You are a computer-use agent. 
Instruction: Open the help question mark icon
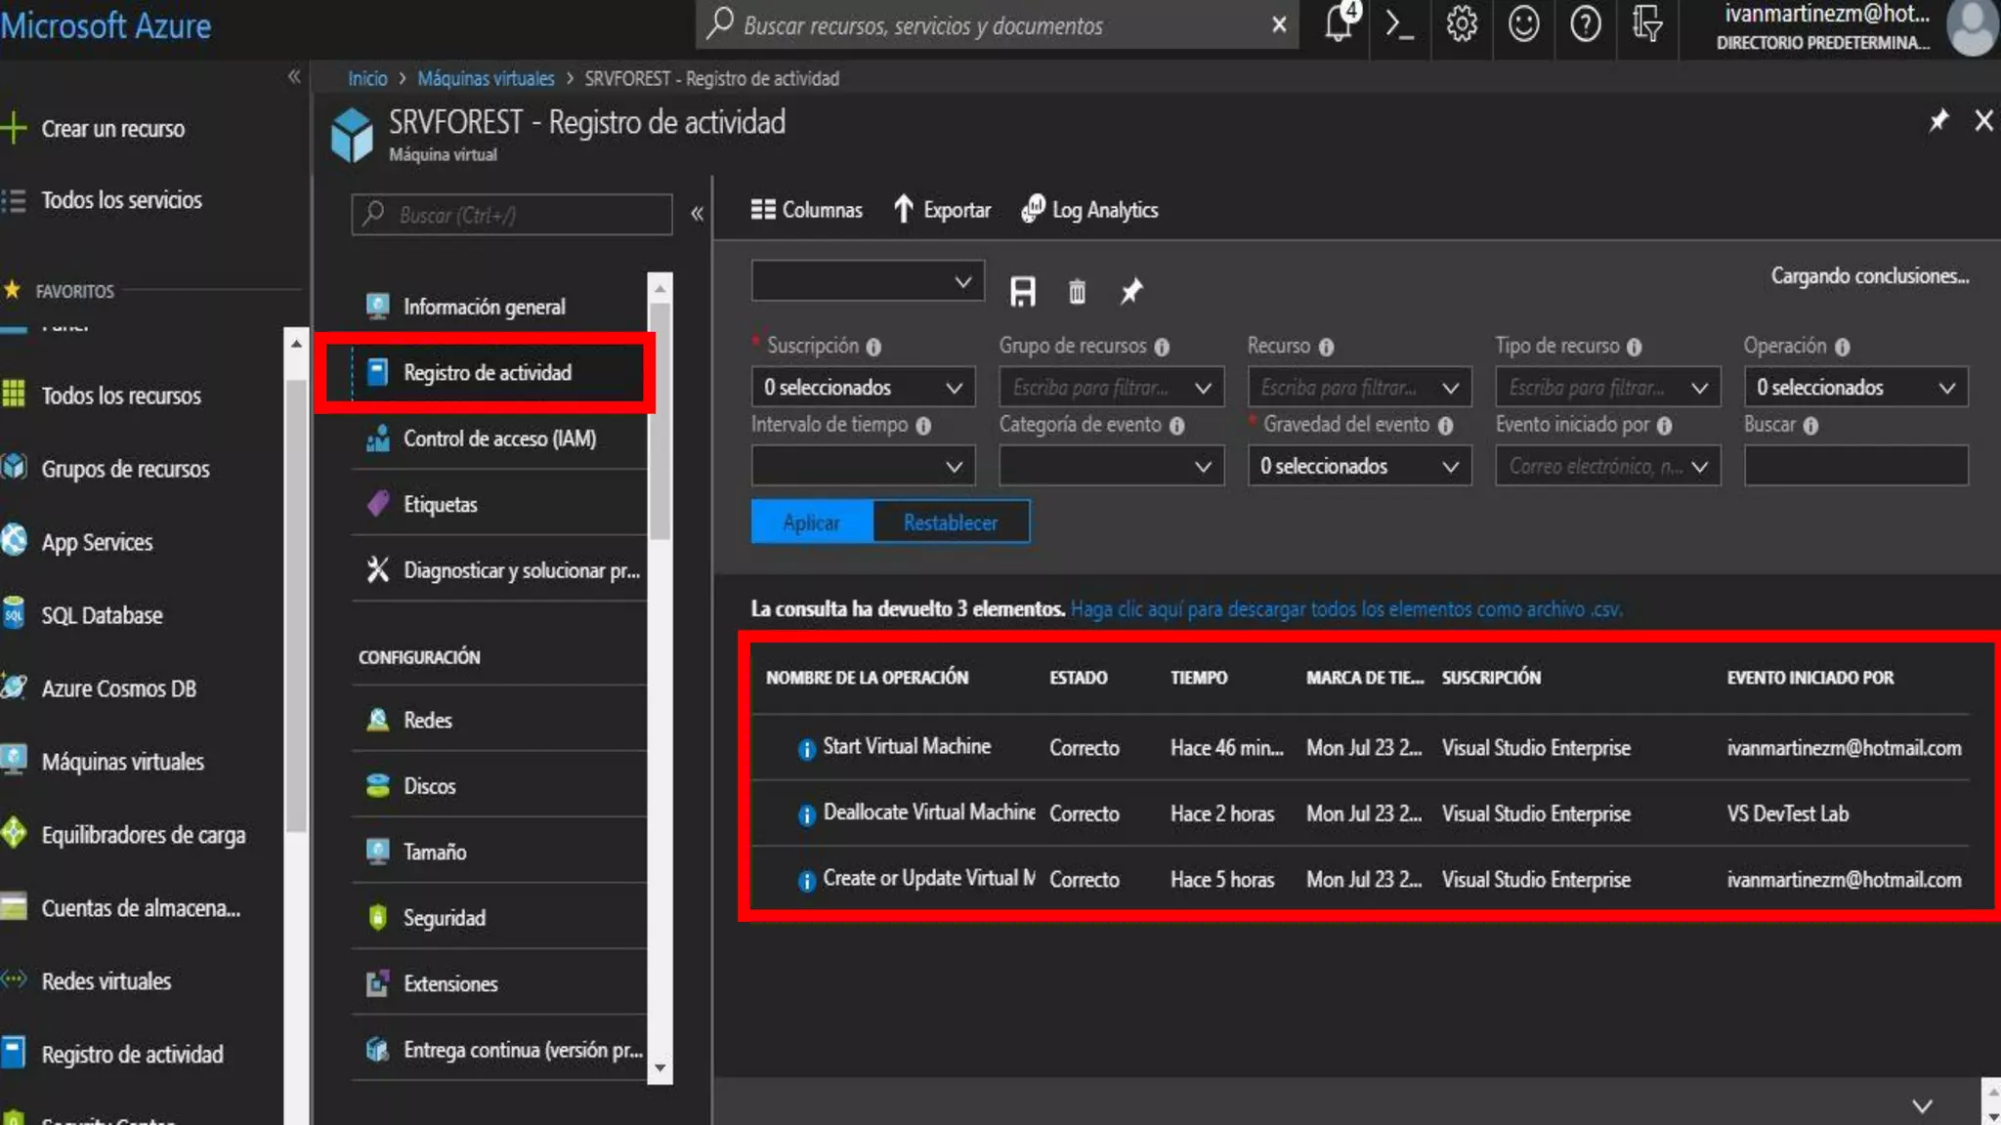[1585, 23]
